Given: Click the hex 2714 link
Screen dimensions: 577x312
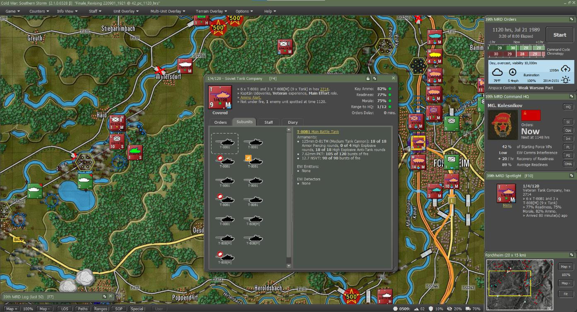Looking at the screenshot, I should pyautogui.click(x=324, y=89).
